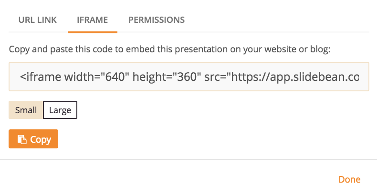View access settings under PERMISSIONS
Image resolution: width=377 pixels, height=195 pixels.
(157, 20)
